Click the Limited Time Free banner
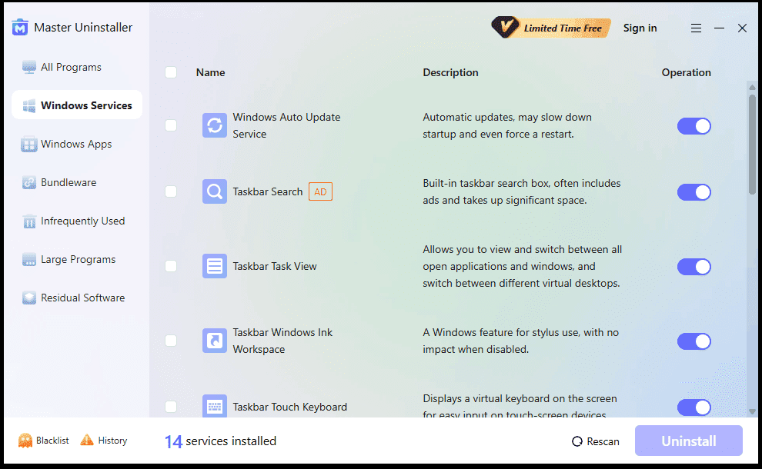This screenshot has height=469, width=762. click(x=550, y=28)
